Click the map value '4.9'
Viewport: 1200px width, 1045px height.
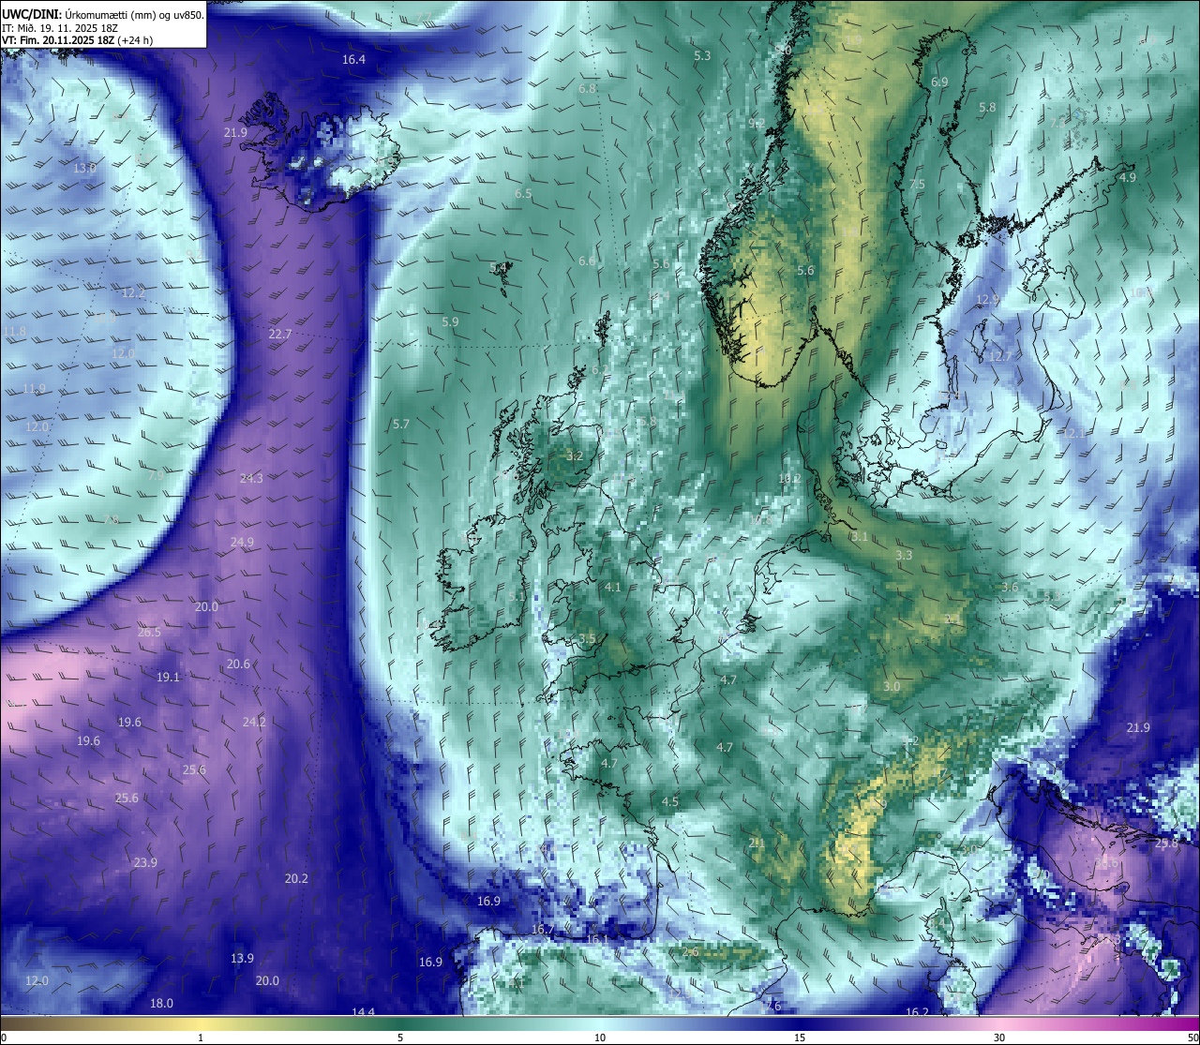click(1128, 178)
